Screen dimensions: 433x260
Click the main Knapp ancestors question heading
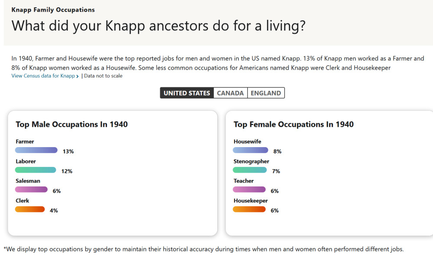click(158, 26)
